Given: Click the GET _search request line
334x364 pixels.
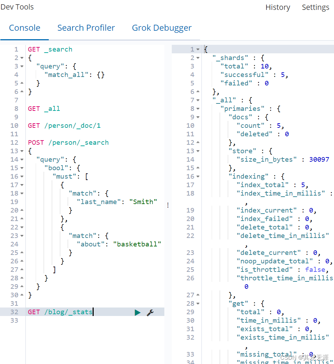Looking at the screenshot, I should [x=50, y=49].
